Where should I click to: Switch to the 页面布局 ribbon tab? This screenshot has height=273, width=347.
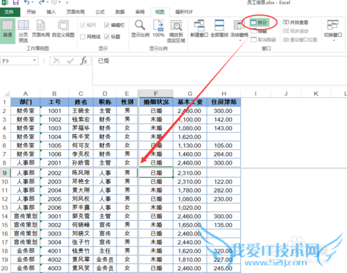point(76,12)
